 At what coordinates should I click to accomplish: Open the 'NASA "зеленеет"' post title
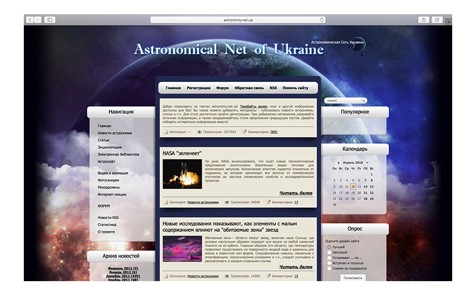tap(182, 153)
